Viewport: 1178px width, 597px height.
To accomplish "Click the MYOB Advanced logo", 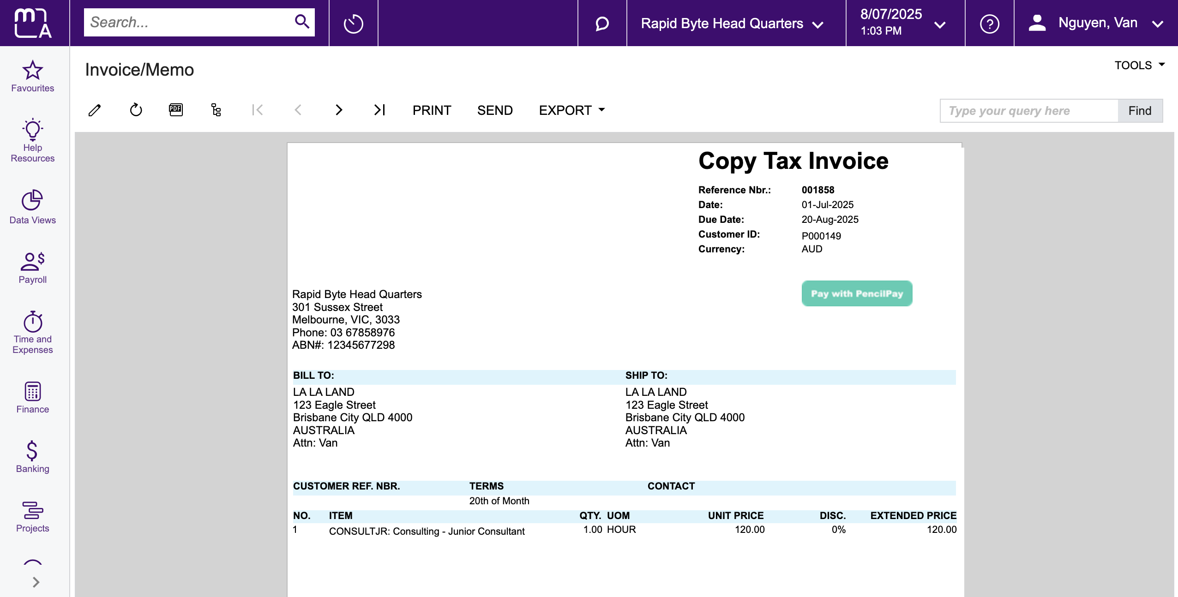I will 33,23.
